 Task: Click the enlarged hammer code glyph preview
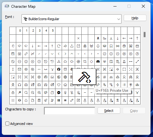coord(84,77)
